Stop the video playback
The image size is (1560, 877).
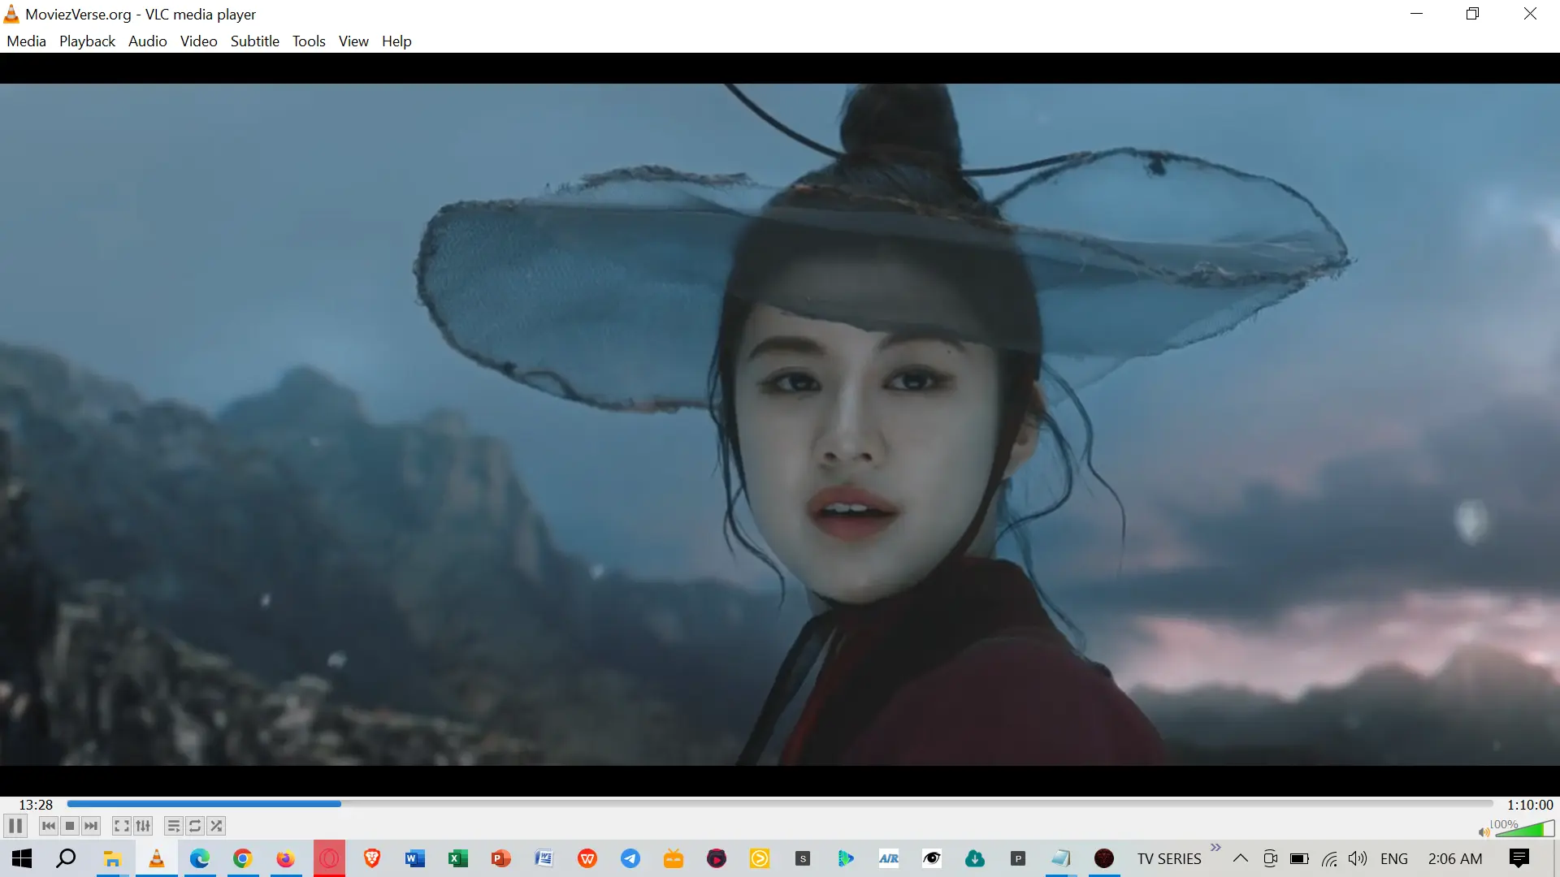point(70,826)
